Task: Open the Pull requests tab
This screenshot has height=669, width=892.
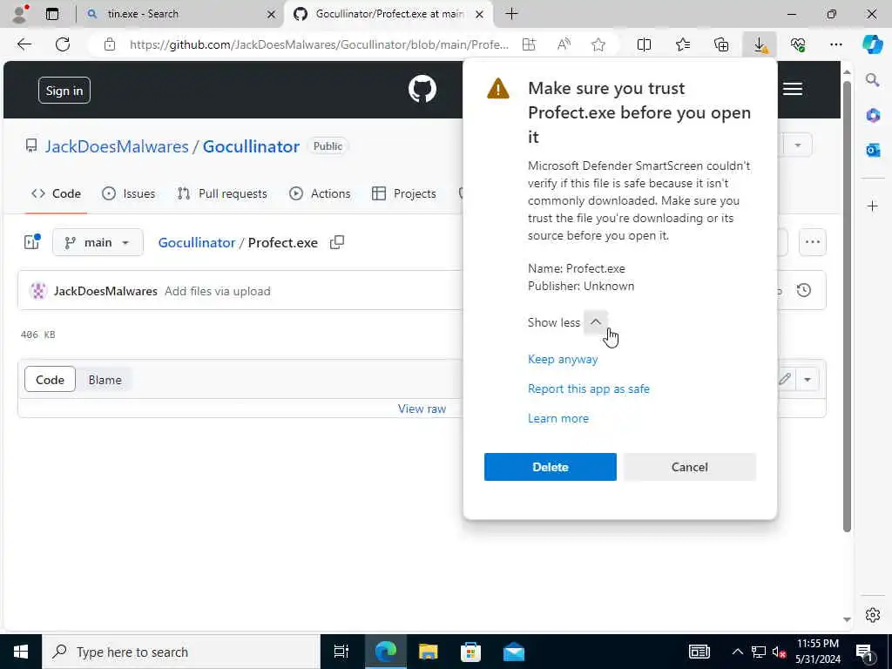Action: pos(222,193)
